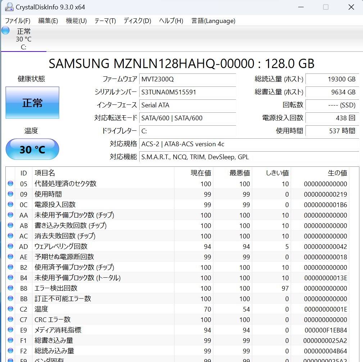
Task: Click the status lamp for メディア消耗指標
Action: coord(10,330)
